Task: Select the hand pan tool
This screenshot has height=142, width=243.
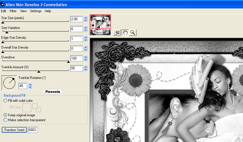Action: click(125, 32)
